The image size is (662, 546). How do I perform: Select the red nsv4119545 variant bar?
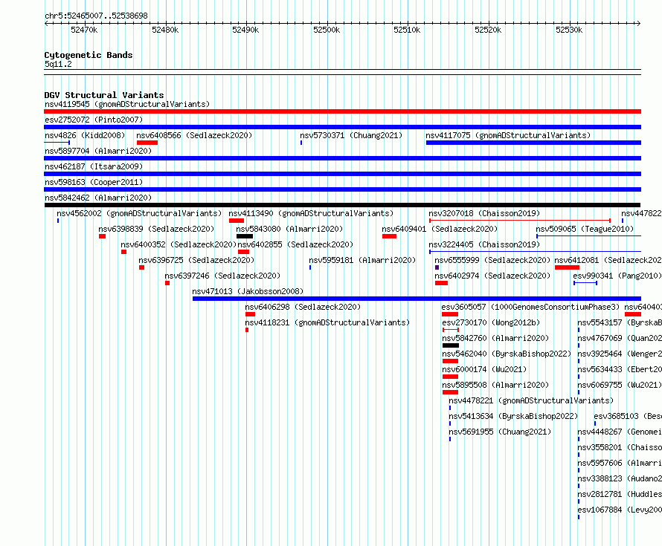[342, 111]
